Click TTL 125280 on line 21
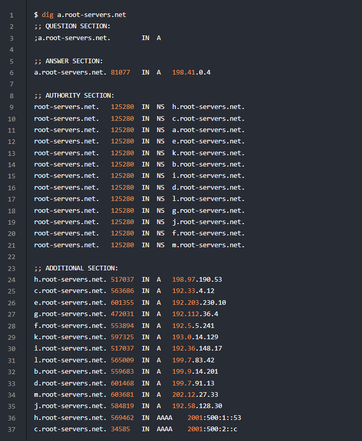This screenshot has width=362, height=441. (x=123, y=245)
